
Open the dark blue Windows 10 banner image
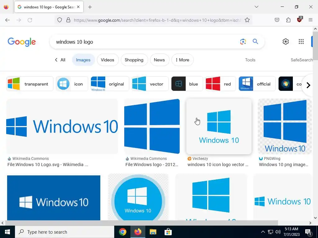coord(53,198)
